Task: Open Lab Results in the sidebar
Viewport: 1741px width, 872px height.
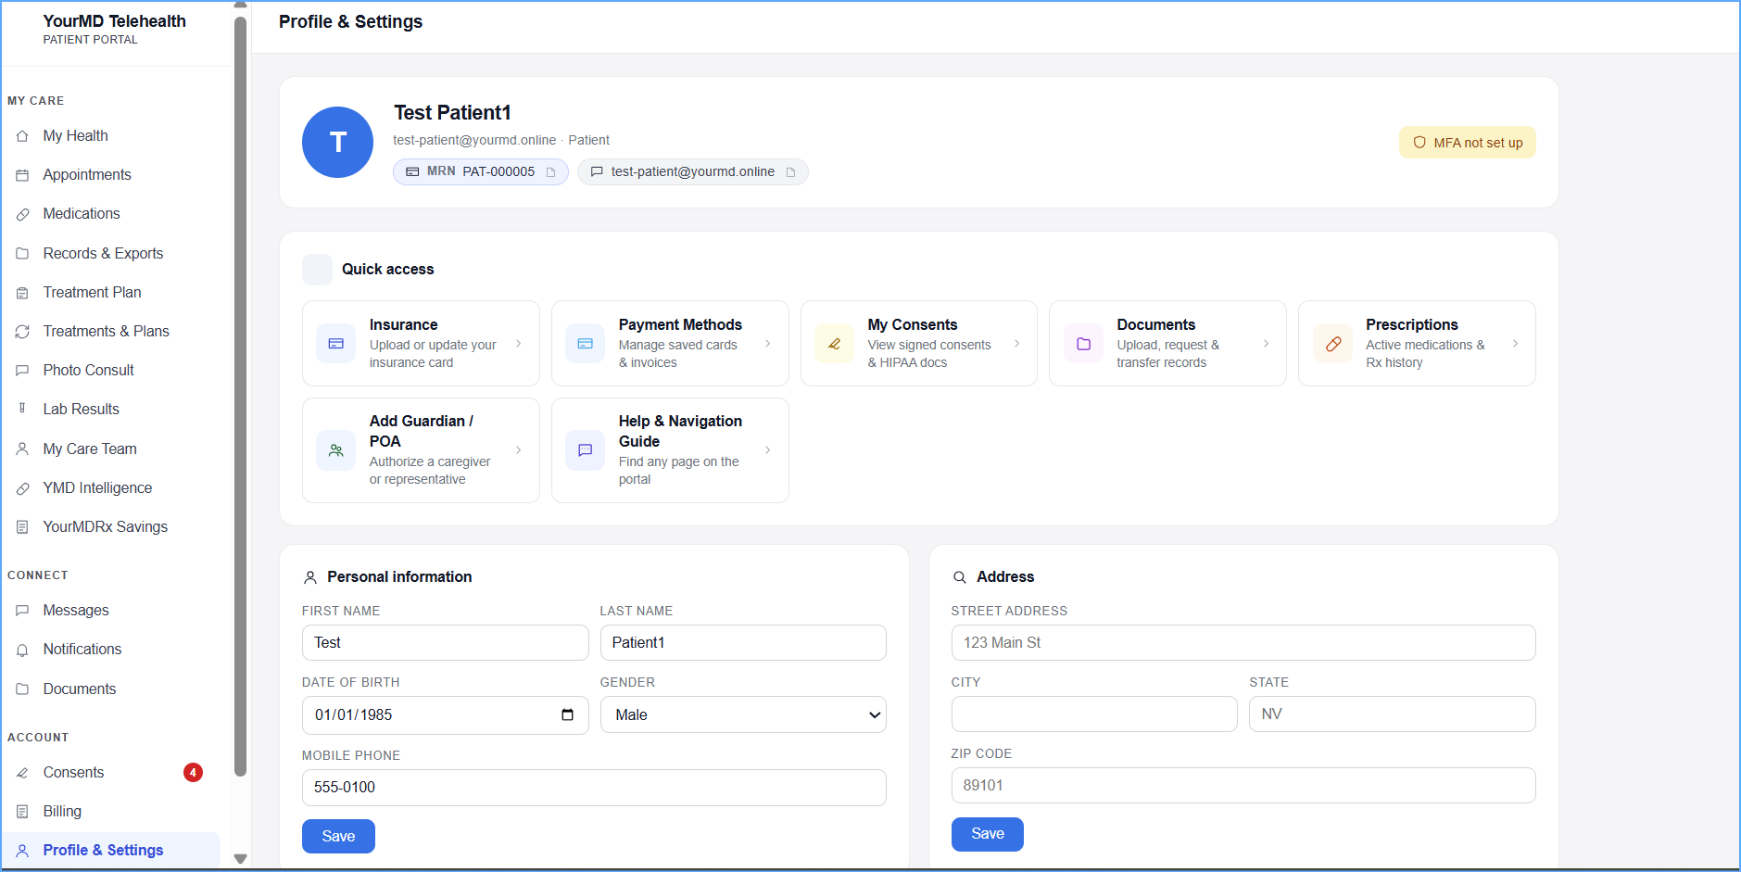Action: (x=111, y=409)
